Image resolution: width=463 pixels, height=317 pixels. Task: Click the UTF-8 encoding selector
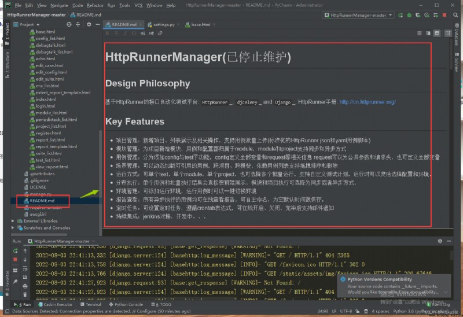pyautogui.click(x=346, y=311)
